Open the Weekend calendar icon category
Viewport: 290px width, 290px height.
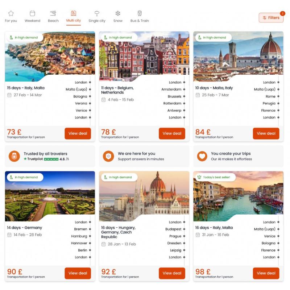click(32, 13)
